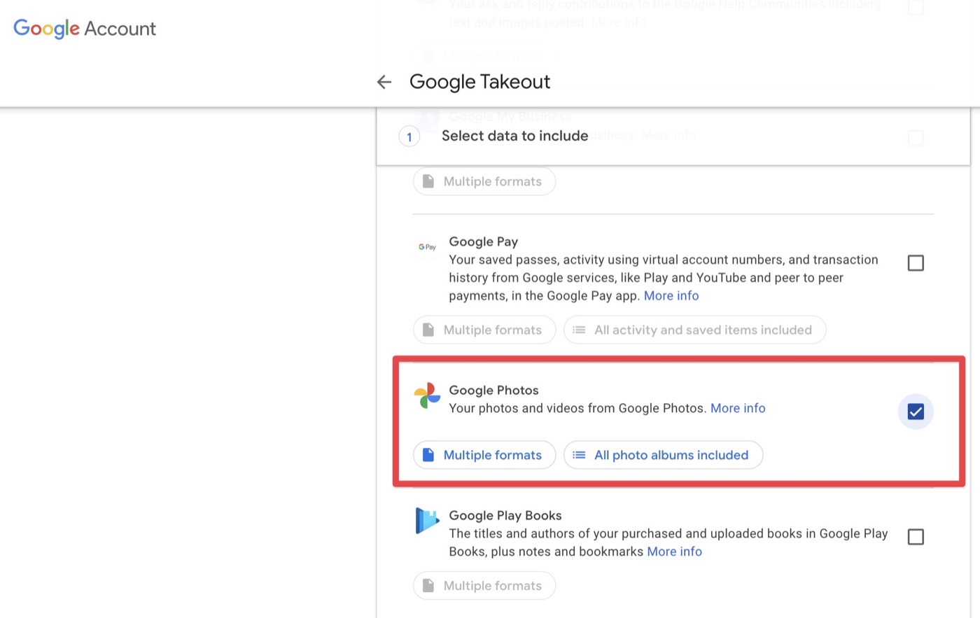Screen dimensions: 980x618
Task: Open More info link for Google Photos
Action: tap(738, 408)
